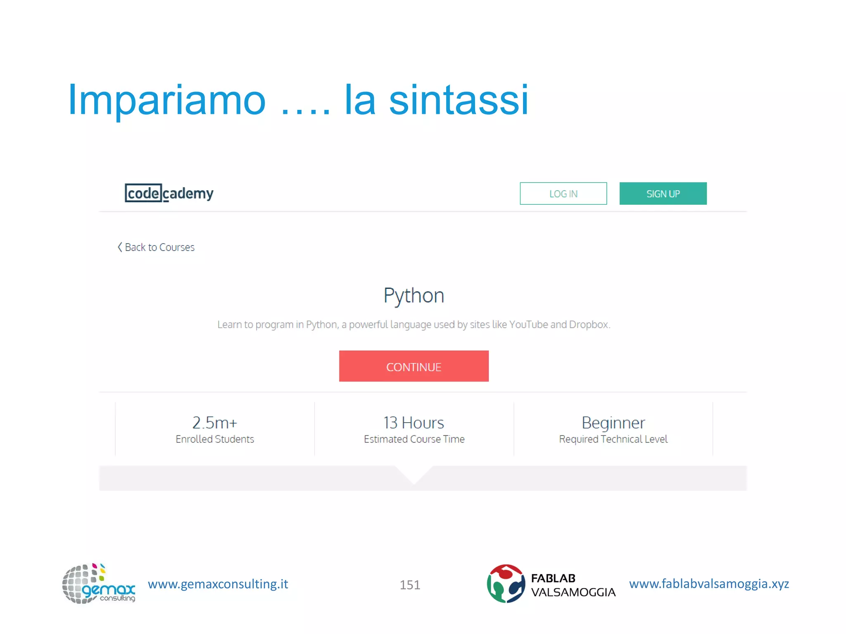
Task: Click the Estimated Course Time label
Action: (x=414, y=439)
